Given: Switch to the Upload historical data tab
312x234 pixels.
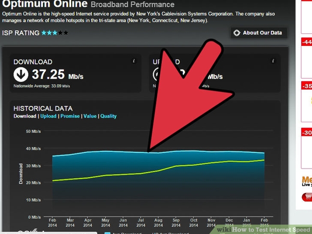Looking at the screenshot, I should 48,116.
